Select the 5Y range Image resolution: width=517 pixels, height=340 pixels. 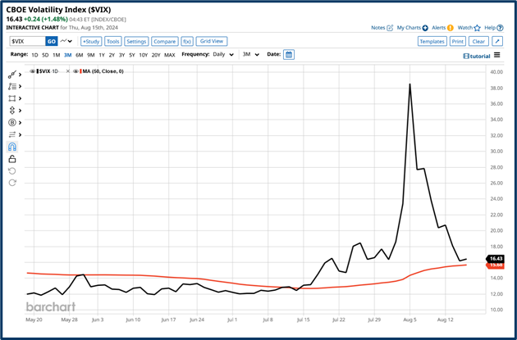pos(132,55)
